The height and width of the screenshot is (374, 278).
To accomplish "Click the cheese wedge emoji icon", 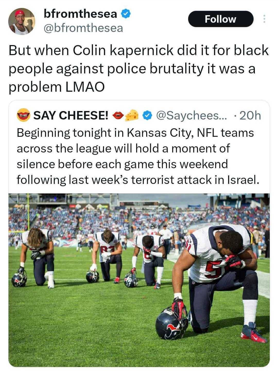I will click(132, 115).
